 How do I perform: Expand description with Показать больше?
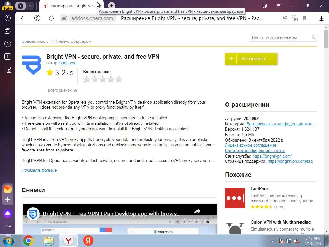[39, 170]
